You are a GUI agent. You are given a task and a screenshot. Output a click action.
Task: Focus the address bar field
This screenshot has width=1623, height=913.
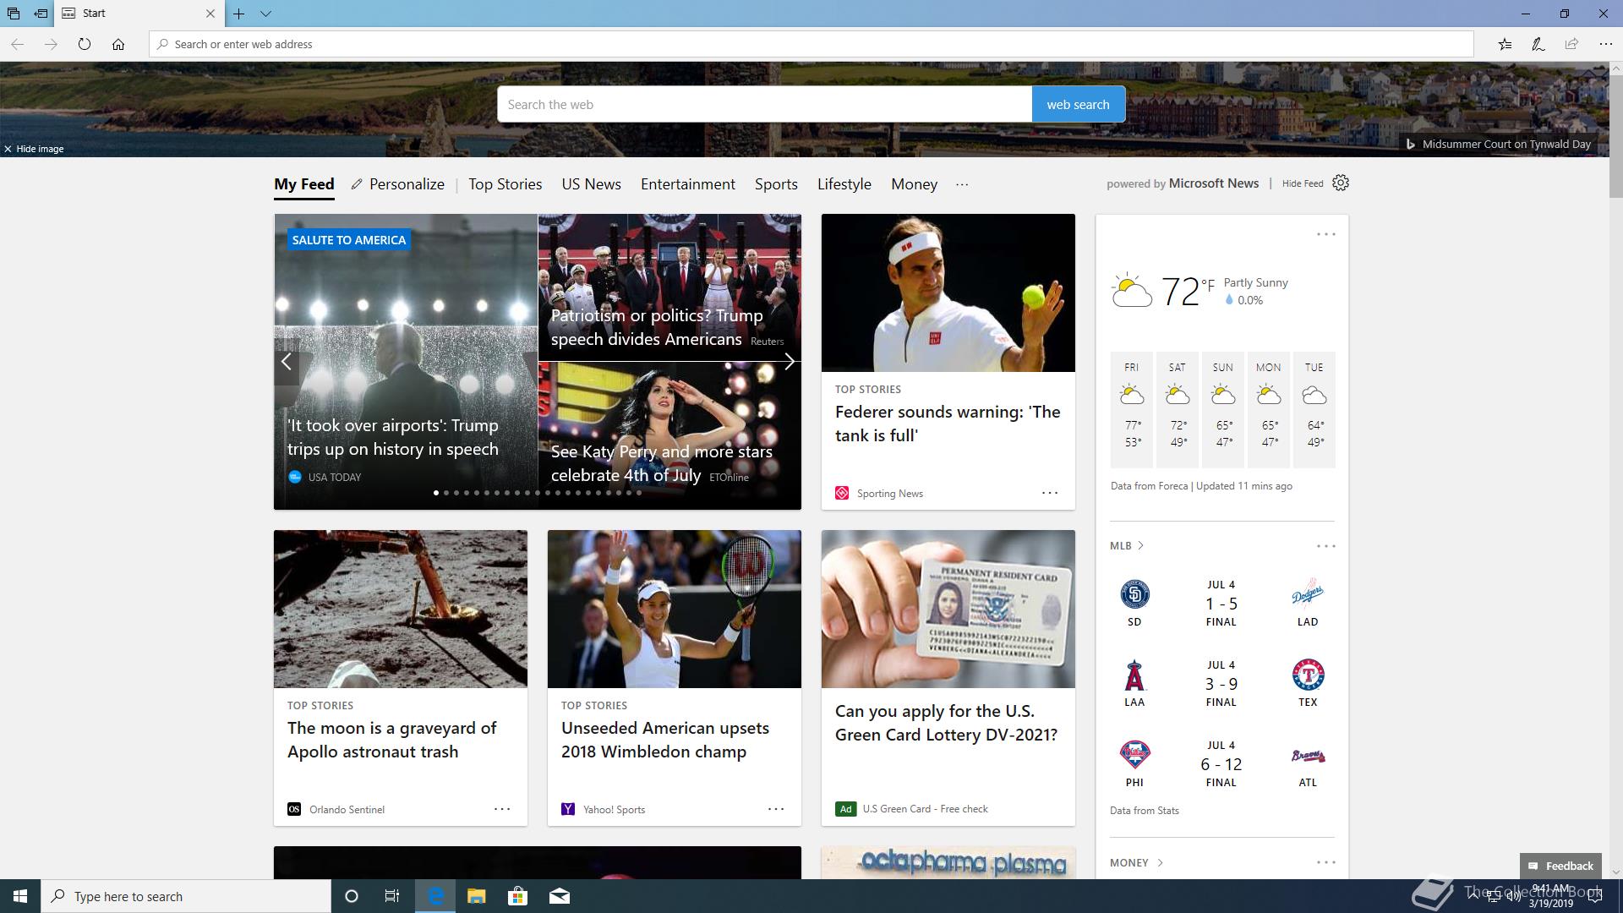tap(811, 44)
